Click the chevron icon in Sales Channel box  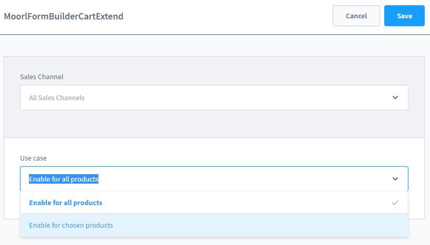[395, 98]
